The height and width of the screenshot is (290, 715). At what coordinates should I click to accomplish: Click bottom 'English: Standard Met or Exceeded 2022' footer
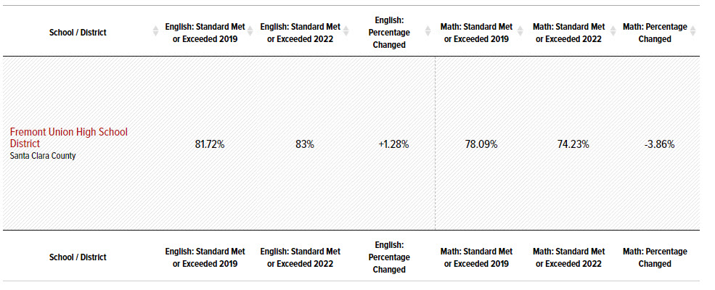tap(300, 257)
